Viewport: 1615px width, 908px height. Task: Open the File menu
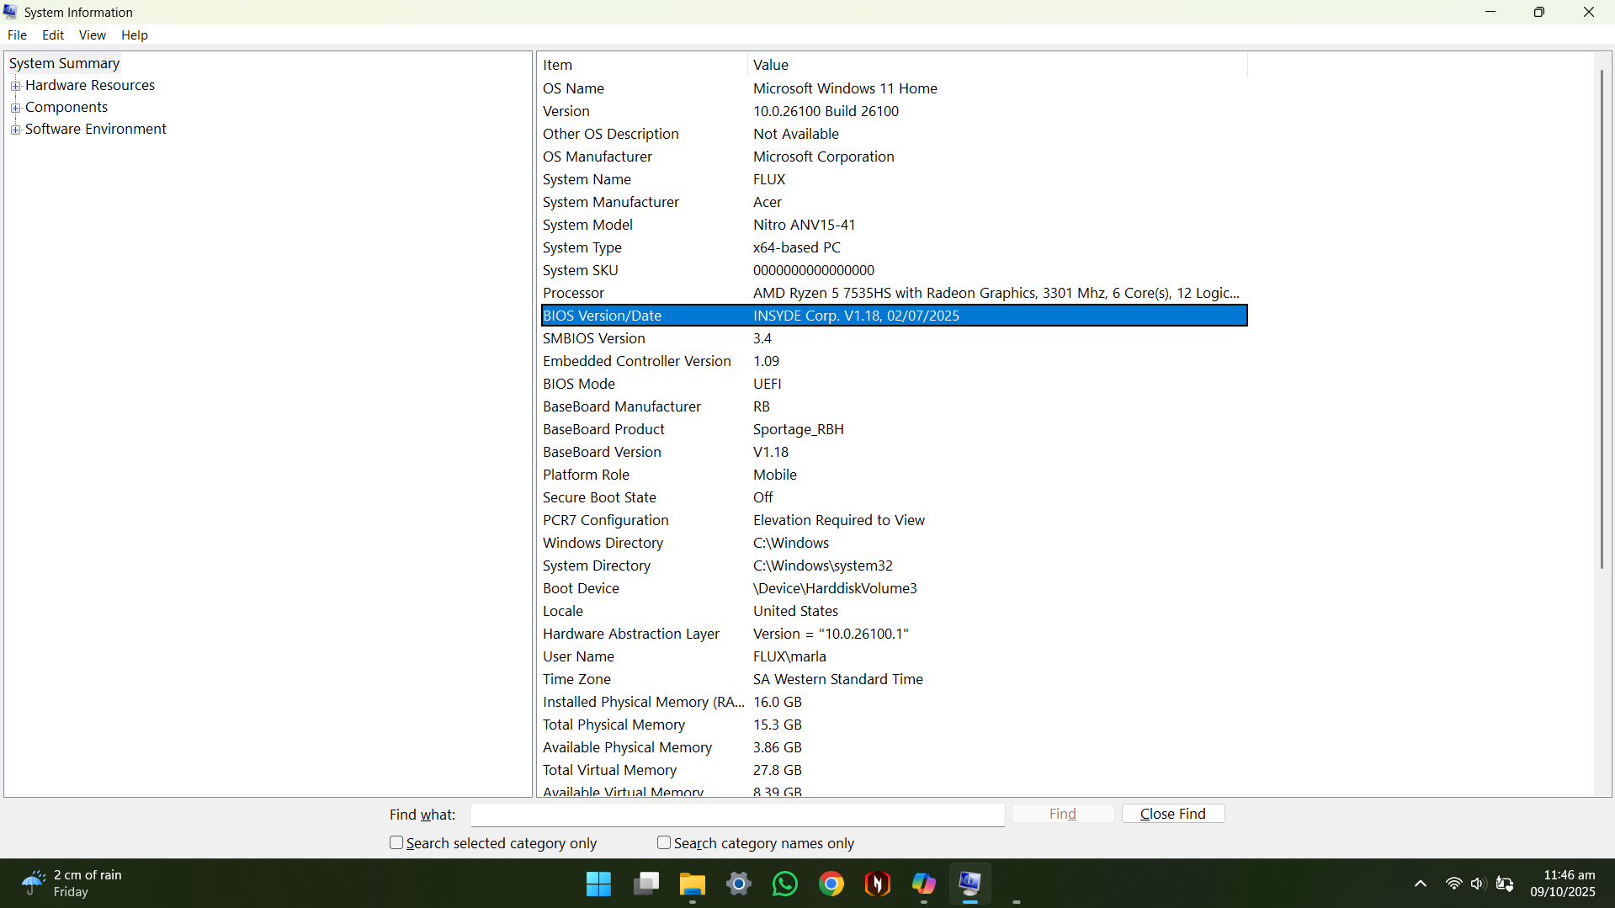coord(17,35)
